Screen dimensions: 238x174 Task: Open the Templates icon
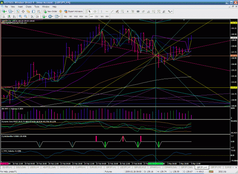point(56,16)
